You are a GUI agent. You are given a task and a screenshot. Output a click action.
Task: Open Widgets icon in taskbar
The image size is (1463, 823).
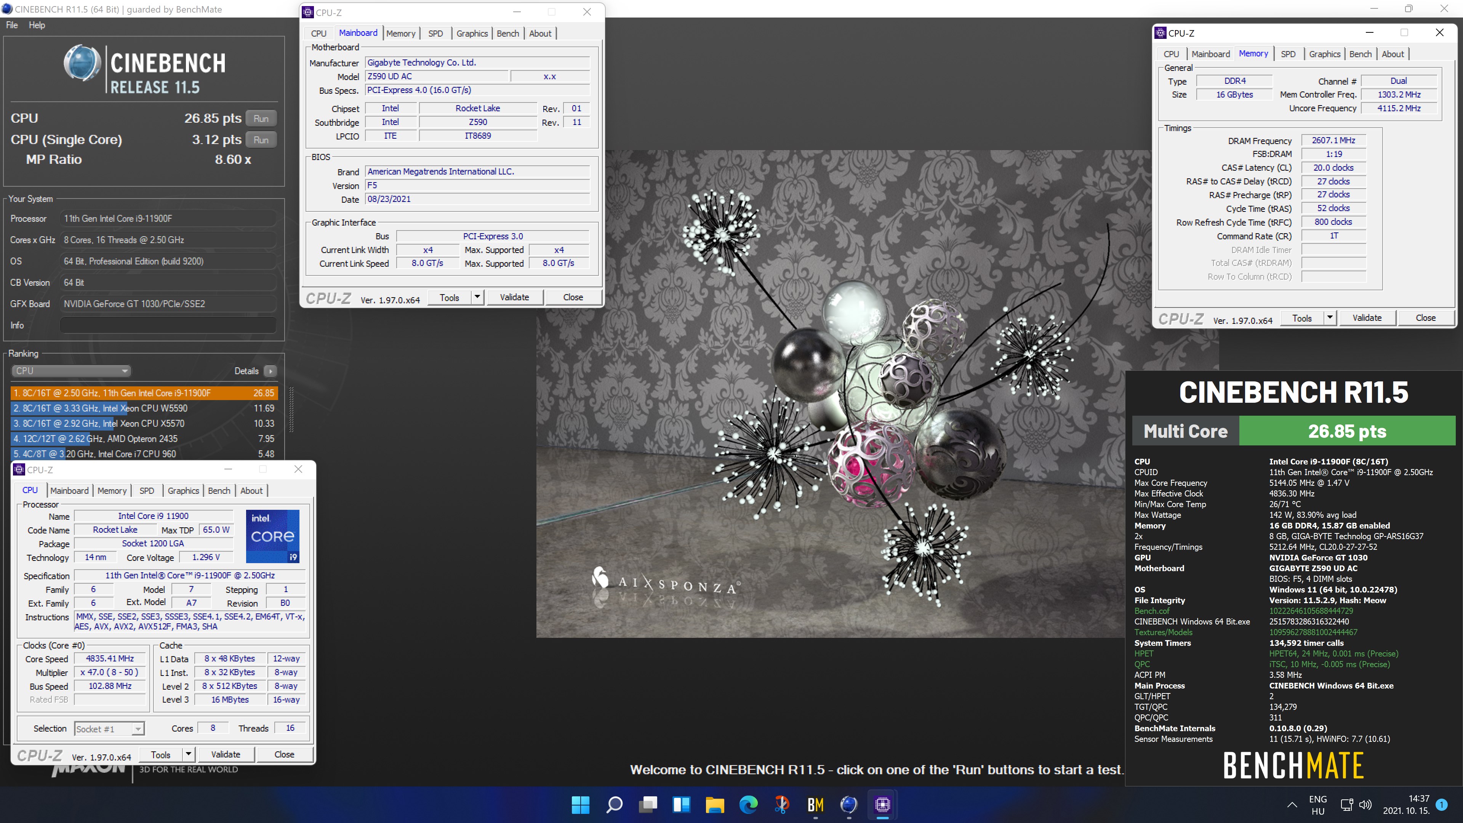tap(681, 804)
